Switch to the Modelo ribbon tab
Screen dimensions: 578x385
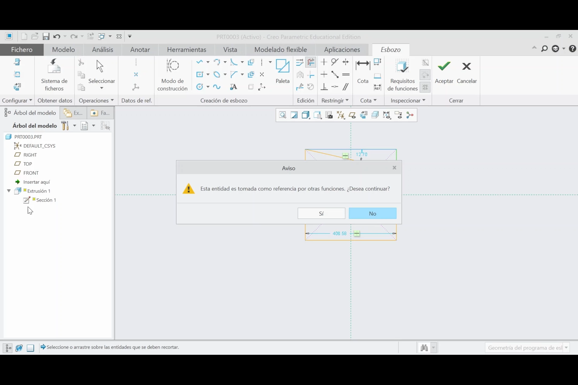click(x=63, y=49)
